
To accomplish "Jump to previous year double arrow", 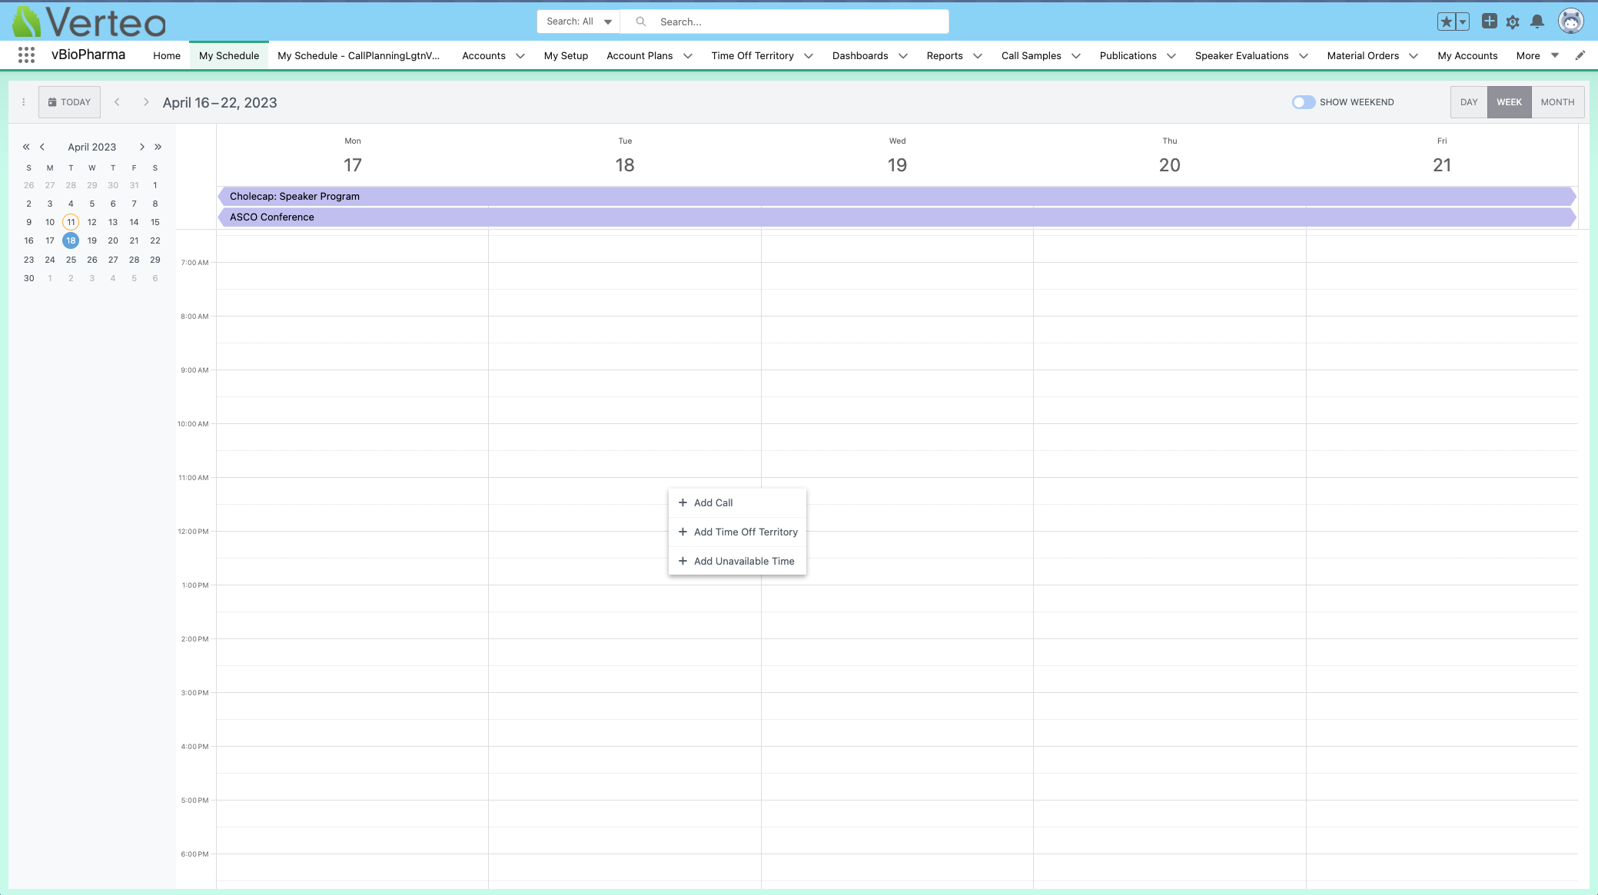I will tap(26, 147).
